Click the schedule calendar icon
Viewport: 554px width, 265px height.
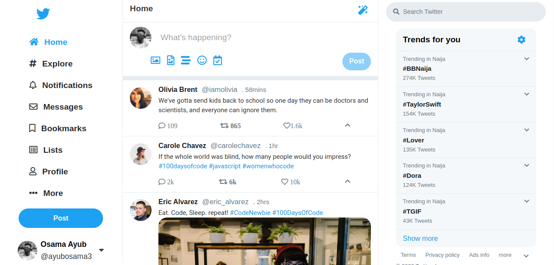(x=217, y=60)
